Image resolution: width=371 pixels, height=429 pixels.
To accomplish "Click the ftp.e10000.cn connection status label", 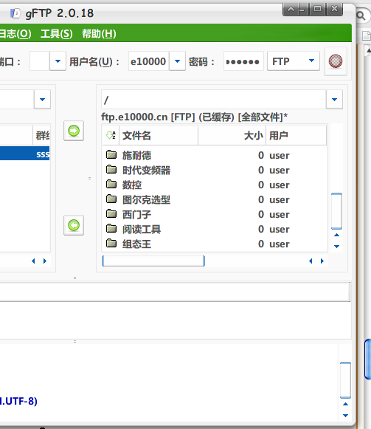I will pyautogui.click(x=195, y=117).
